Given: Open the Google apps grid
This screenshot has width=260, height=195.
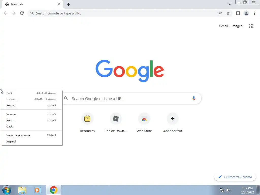Looking at the screenshot, I should click(251, 26).
